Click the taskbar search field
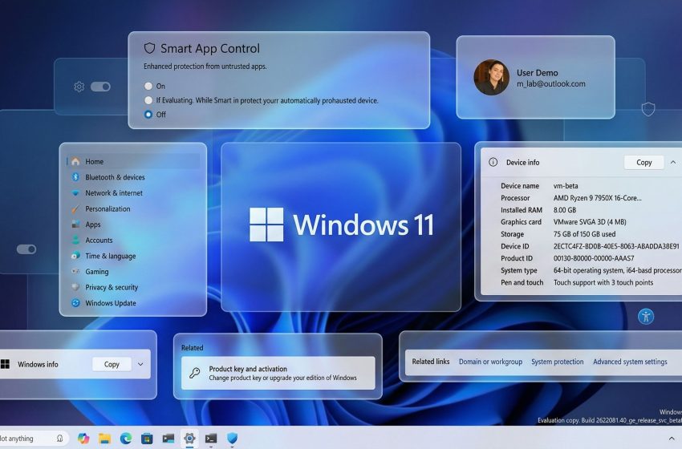 point(34,438)
